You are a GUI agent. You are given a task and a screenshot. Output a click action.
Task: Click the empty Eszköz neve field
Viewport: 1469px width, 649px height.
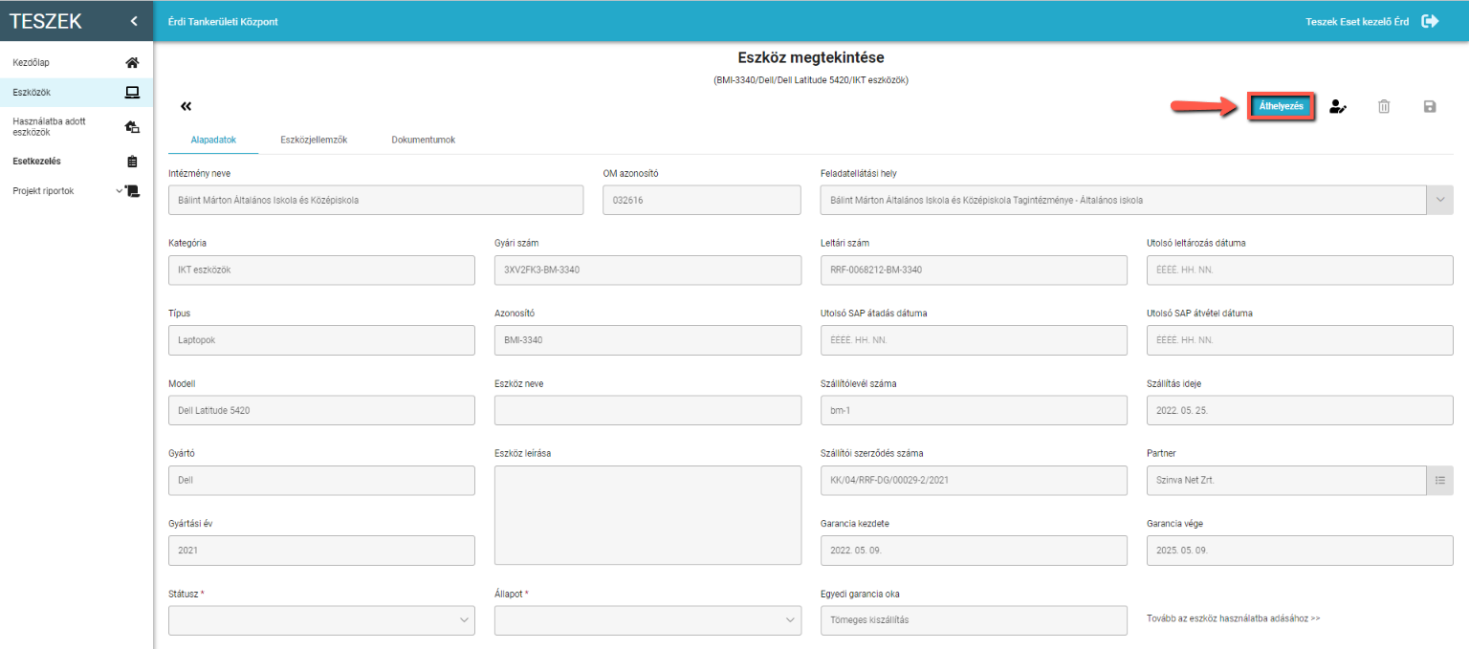coord(647,410)
